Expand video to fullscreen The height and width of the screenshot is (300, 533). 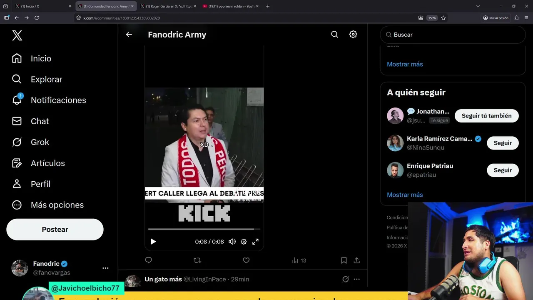point(255,242)
